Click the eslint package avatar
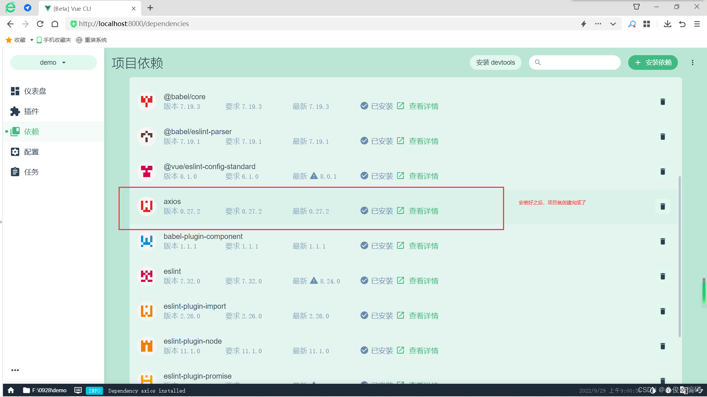Image resolution: width=707 pixels, height=397 pixels. tap(147, 276)
